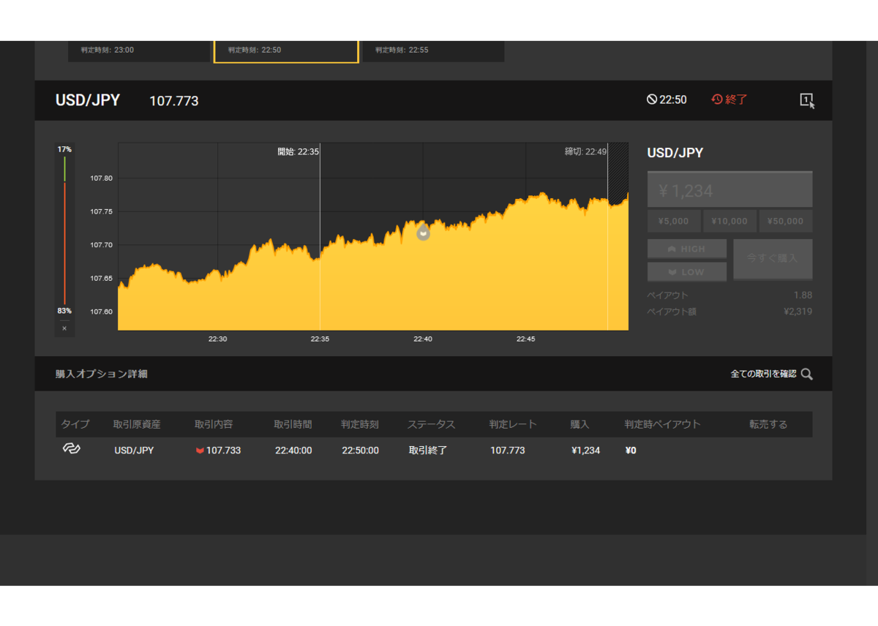
Task: Click the 締切: 22:49 deadline marker line
Action: pyautogui.click(x=607, y=236)
